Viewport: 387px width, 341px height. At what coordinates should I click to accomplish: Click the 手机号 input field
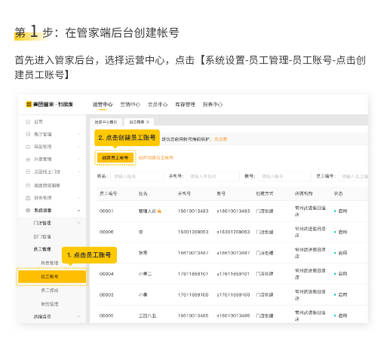(x=213, y=176)
